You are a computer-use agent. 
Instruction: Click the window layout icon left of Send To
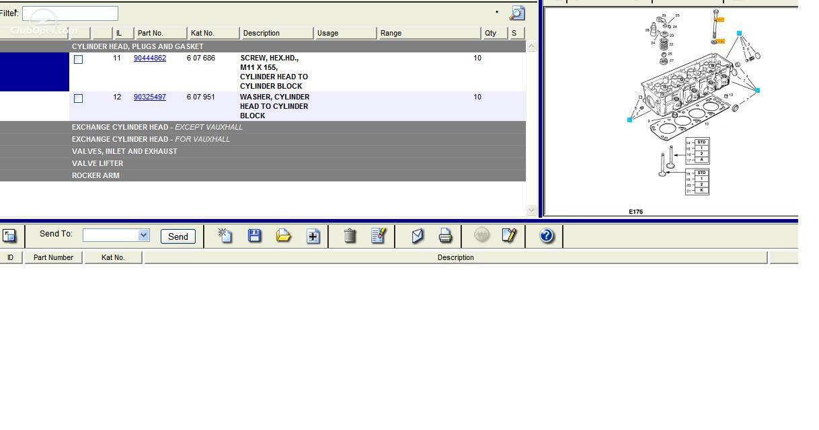(9, 236)
